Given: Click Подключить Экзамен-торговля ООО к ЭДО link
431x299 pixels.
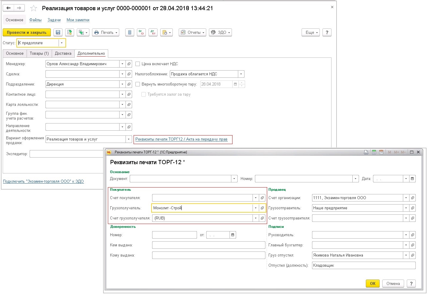Looking at the screenshot, I should point(43,181).
